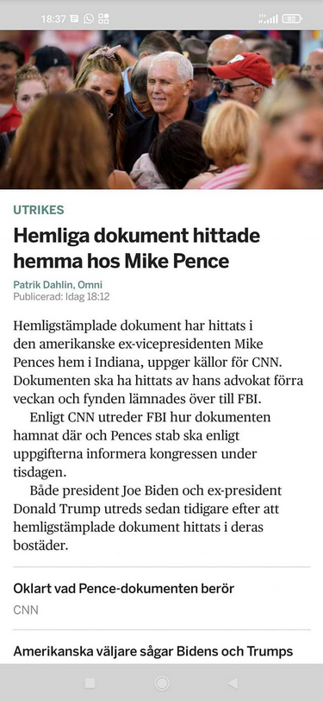This screenshot has width=323, height=702.
Task: Tap paragraph beginning Enligt CNN utreder FBI
Action: point(142,445)
